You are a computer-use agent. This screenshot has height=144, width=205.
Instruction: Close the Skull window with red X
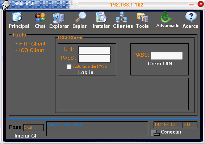coord(201,4)
